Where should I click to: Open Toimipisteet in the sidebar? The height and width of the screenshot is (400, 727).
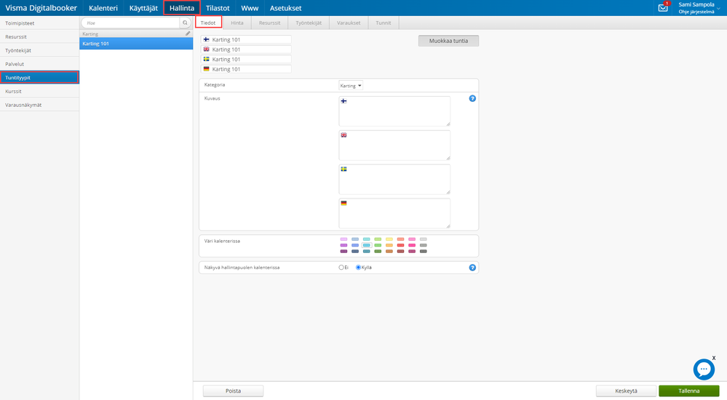[x=39, y=23]
